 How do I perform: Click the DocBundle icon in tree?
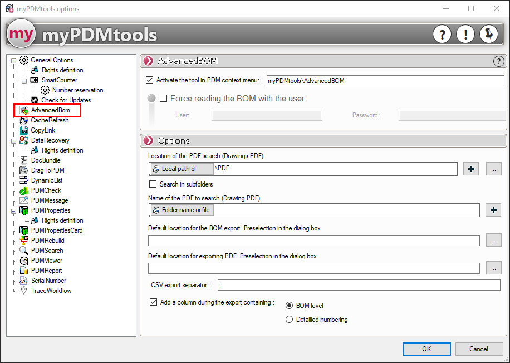click(x=24, y=160)
